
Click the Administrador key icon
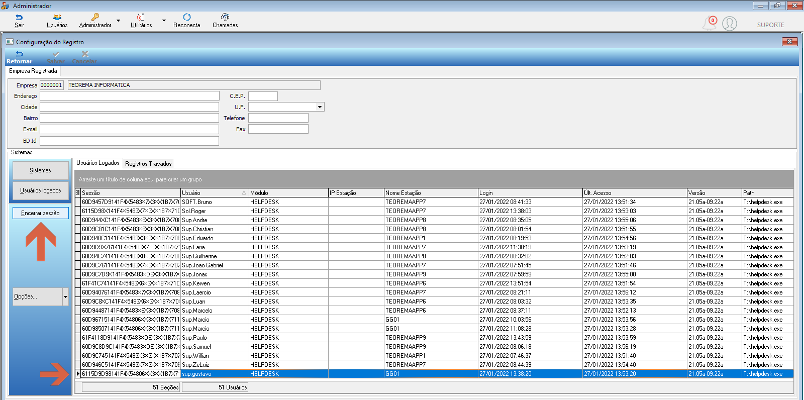(95, 18)
